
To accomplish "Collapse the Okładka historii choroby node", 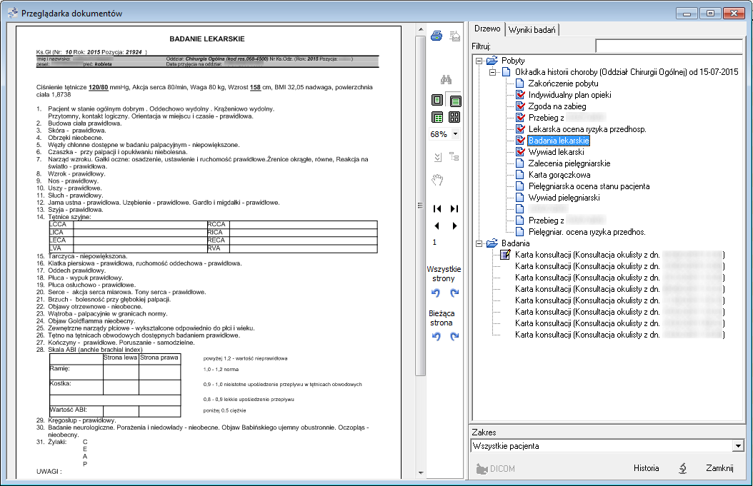I will [x=492, y=73].
